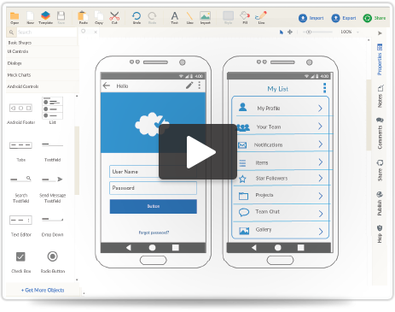Click the Copy icon in toolbar
This screenshot has width=395, height=312.
tap(99, 15)
